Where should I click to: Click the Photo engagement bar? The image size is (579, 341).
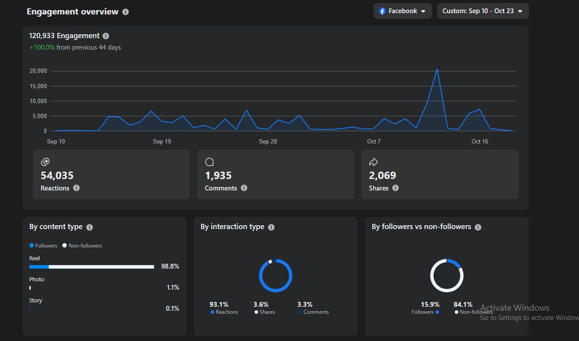tap(30, 288)
